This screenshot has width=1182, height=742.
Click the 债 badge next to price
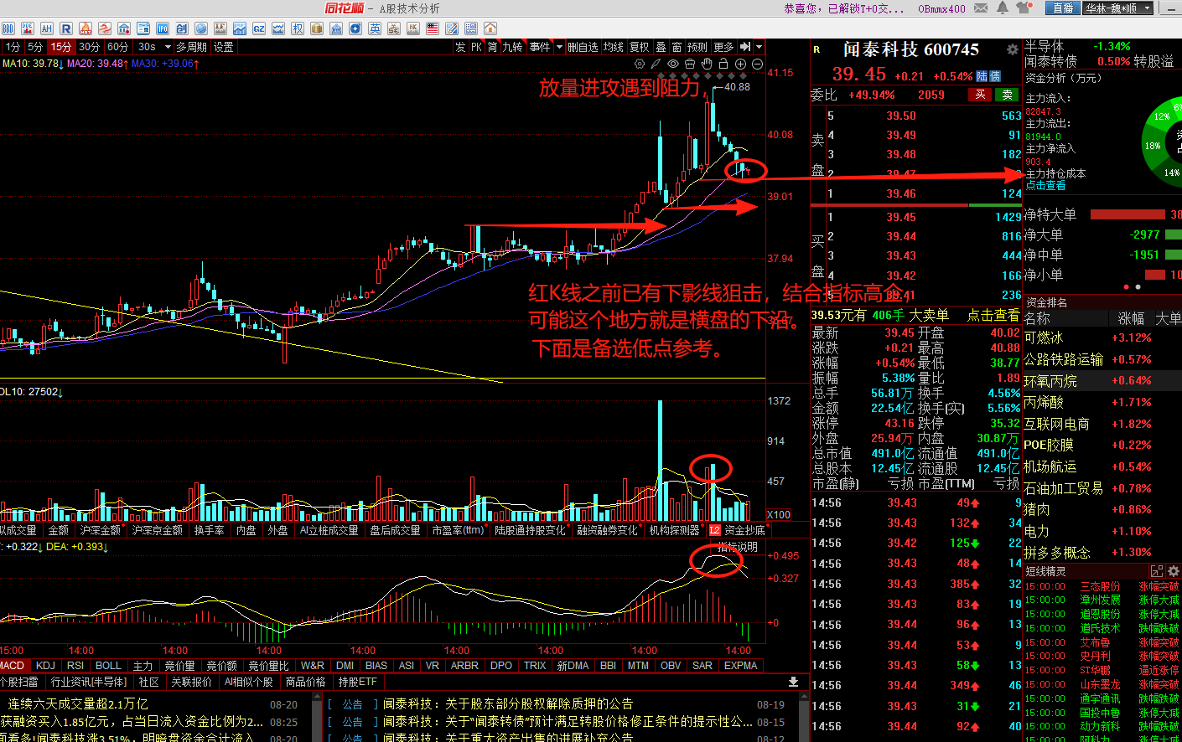click(995, 76)
